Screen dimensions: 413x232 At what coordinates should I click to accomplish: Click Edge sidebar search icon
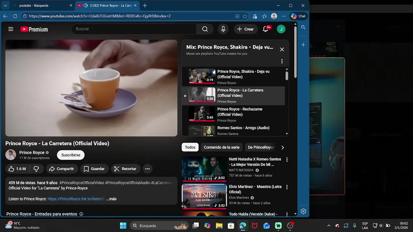point(303,28)
